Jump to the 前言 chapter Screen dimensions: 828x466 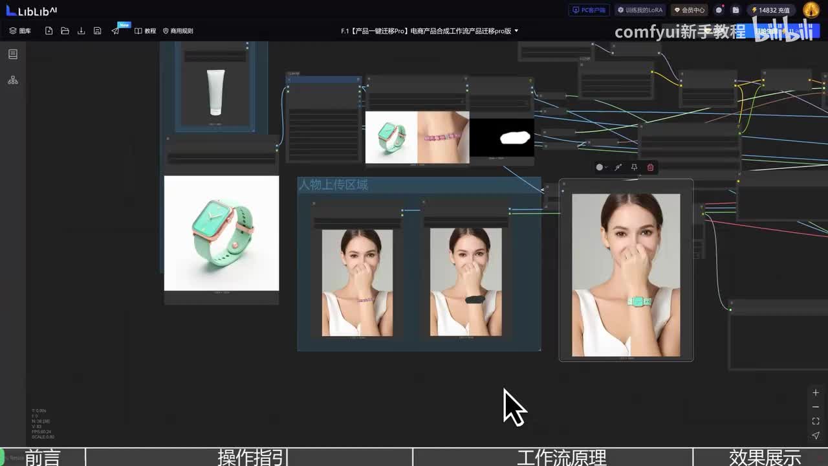(43, 457)
